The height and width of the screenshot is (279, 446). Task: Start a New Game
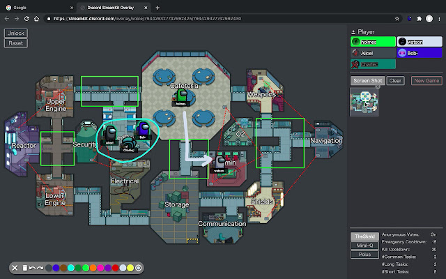tap(426, 81)
